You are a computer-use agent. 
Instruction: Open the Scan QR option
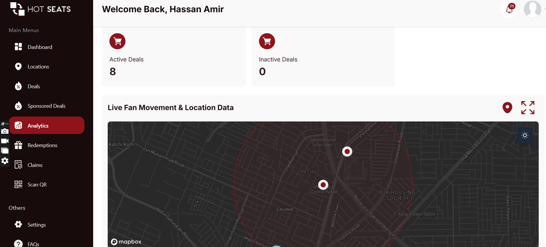click(37, 185)
